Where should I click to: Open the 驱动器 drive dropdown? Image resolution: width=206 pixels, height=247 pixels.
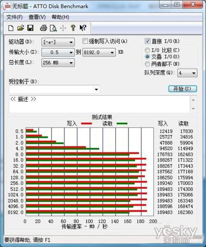58,42
